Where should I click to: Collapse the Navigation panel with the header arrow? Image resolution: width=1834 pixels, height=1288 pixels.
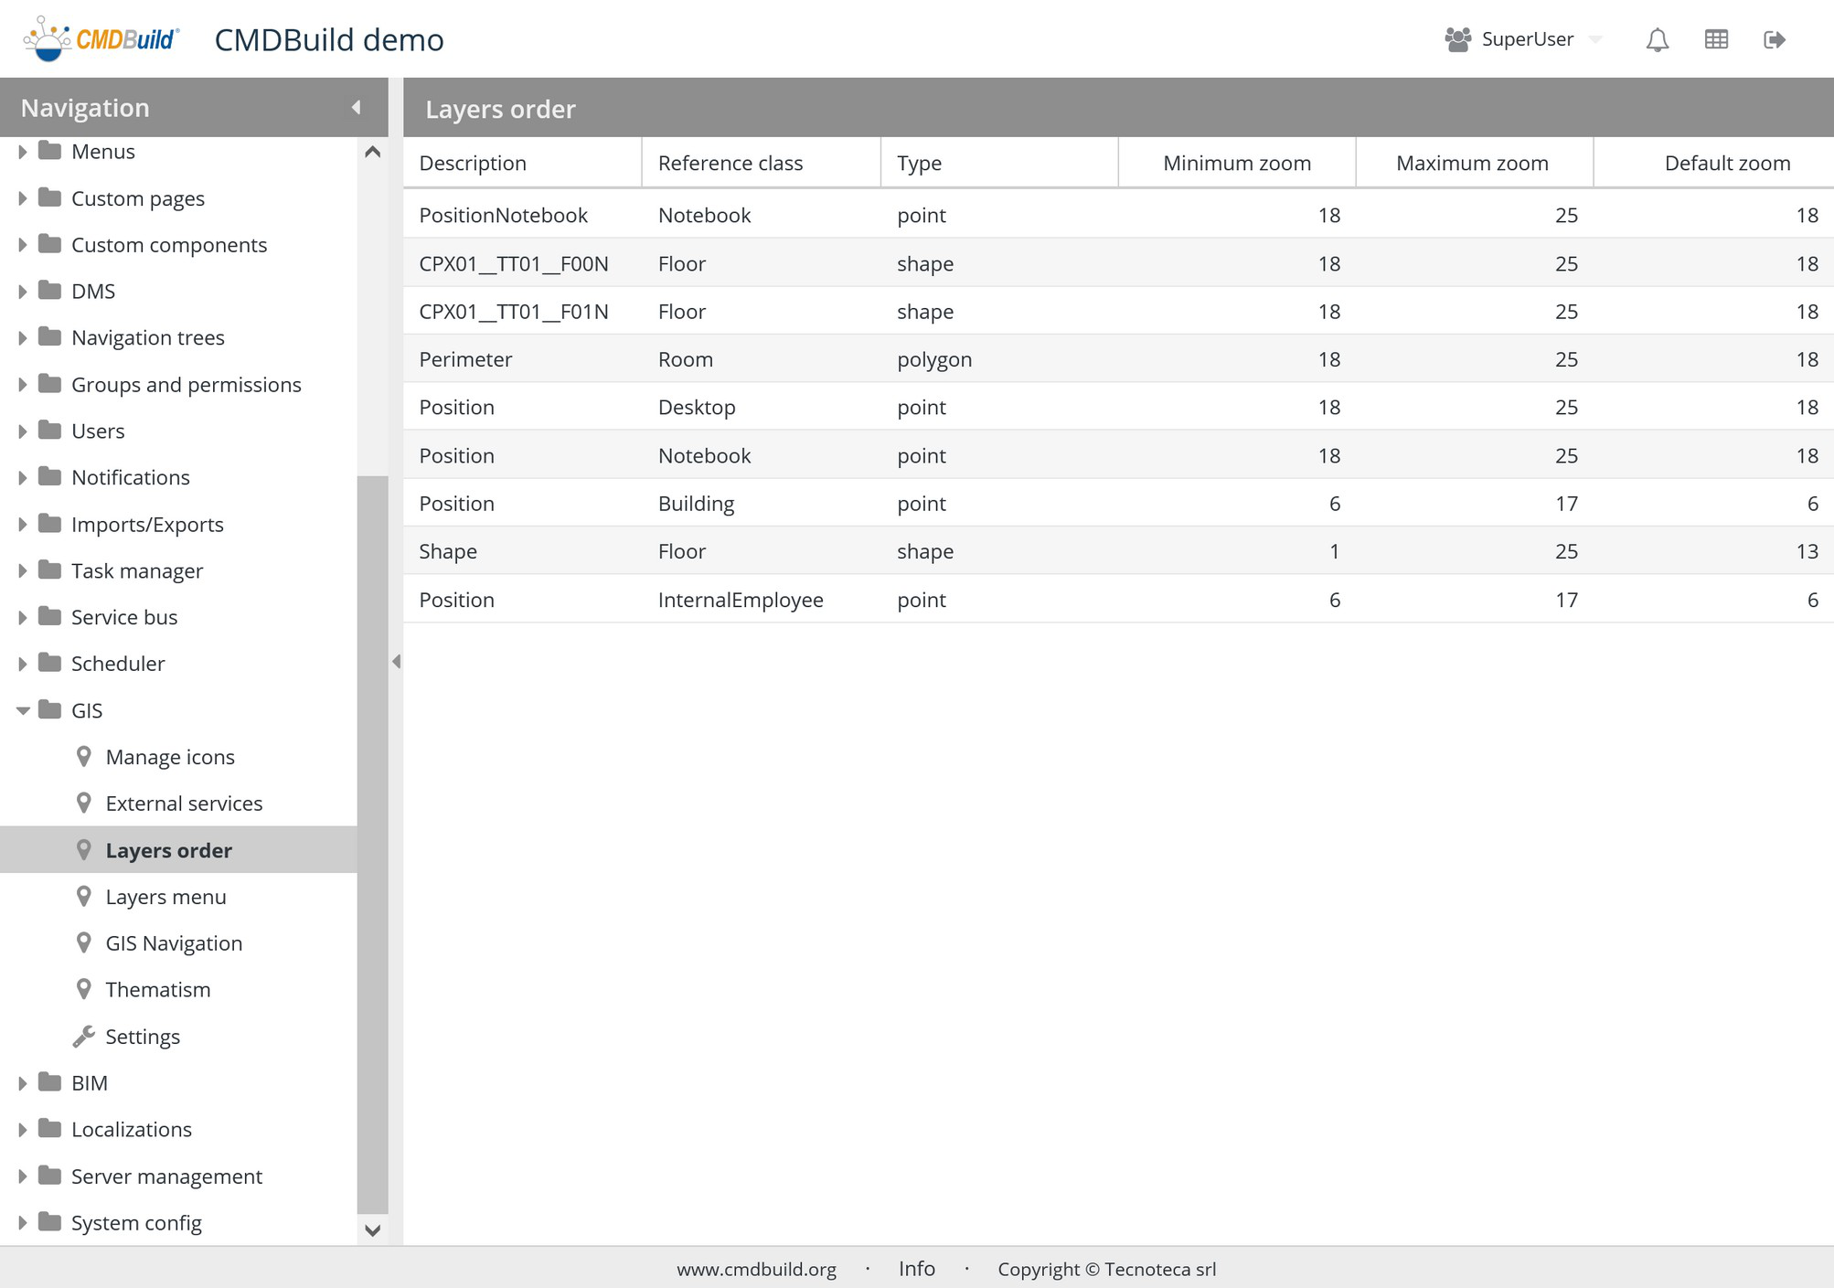click(x=357, y=108)
